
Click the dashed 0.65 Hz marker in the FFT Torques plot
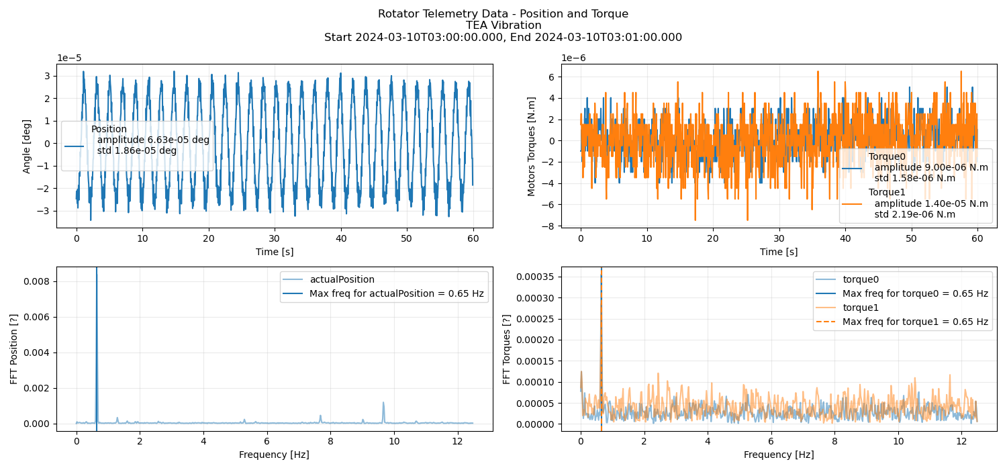point(601,349)
